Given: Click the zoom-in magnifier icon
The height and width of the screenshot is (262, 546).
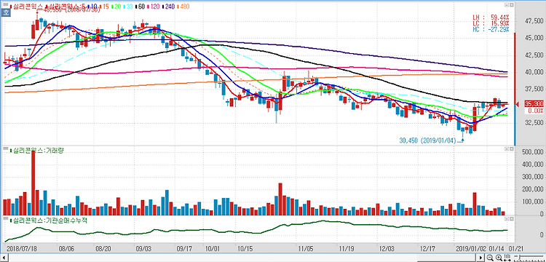Looking at the screenshot, I should (x=499, y=258).
